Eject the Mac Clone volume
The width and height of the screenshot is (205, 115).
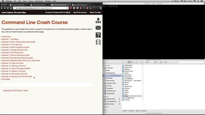point(119,104)
